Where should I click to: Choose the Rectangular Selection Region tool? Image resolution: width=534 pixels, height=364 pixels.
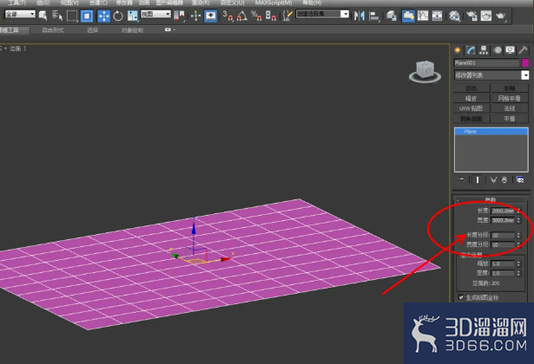pos(72,16)
